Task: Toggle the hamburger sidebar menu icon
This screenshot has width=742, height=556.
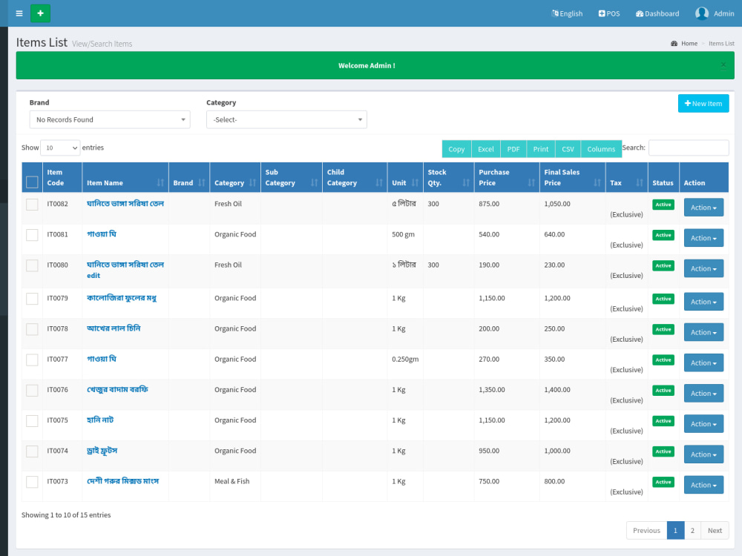Action: pos(19,13)
